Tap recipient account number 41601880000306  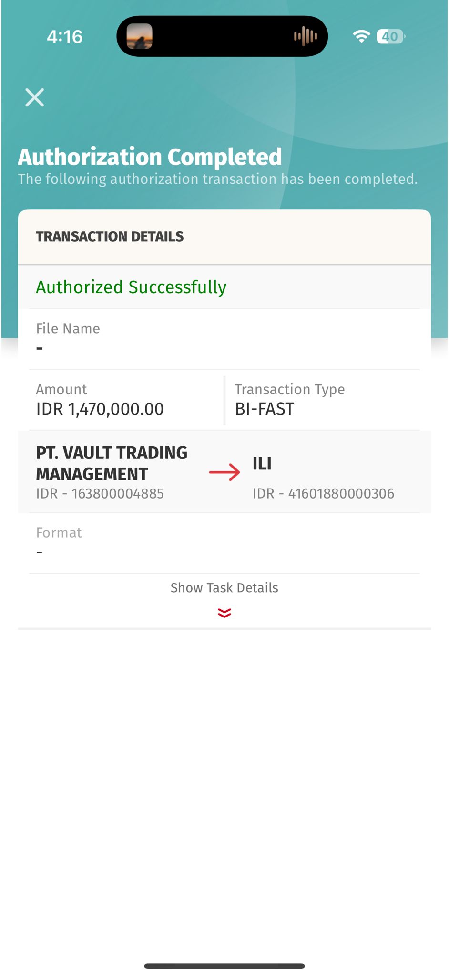coord(324,494)
